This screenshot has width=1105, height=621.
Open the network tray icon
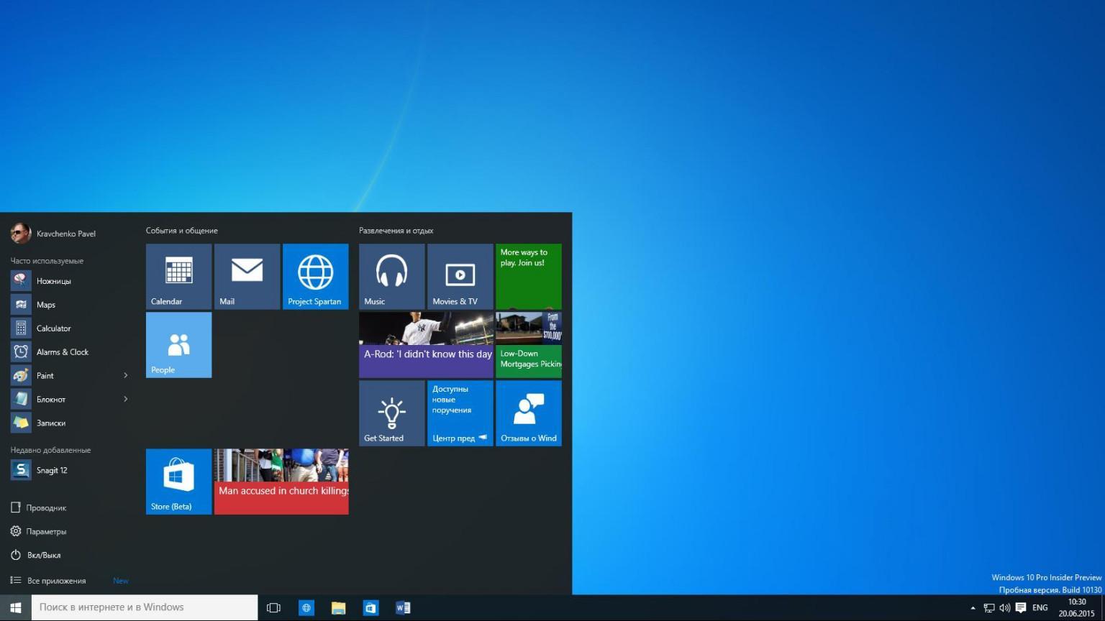pos(989,608)
